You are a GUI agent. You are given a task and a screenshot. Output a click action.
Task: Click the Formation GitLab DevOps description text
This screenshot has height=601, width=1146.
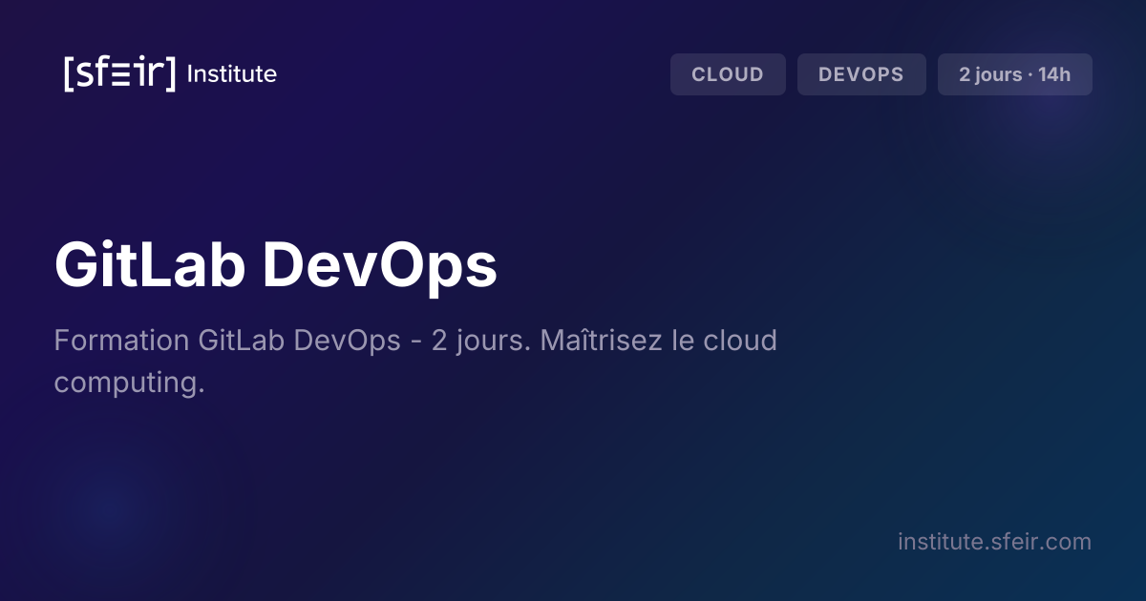coord(415,362)
